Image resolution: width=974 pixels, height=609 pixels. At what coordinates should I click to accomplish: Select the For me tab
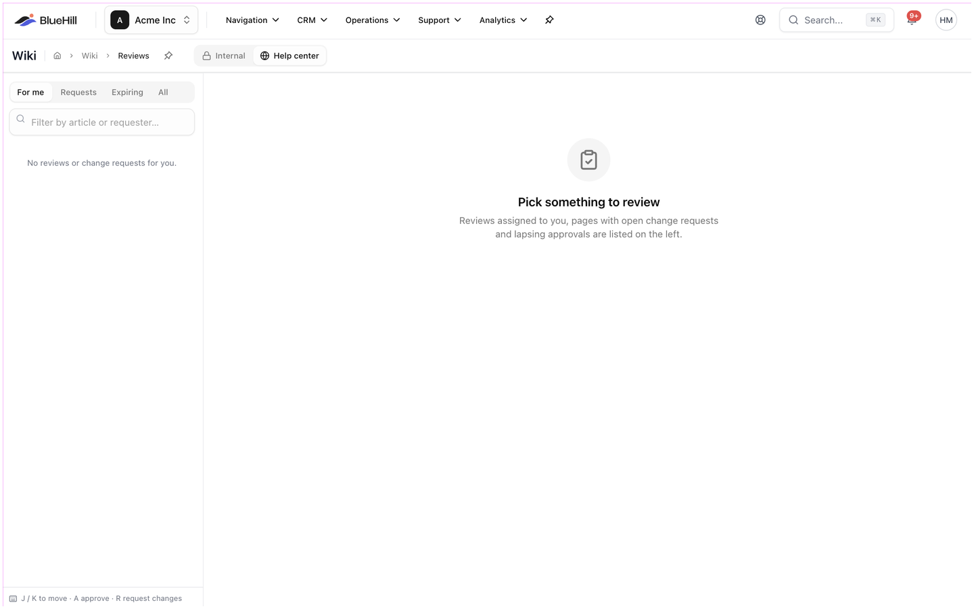coord(30,93)
